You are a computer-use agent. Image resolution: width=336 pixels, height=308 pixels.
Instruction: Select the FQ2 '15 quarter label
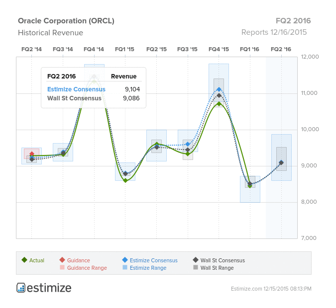[x=156, y=49]
